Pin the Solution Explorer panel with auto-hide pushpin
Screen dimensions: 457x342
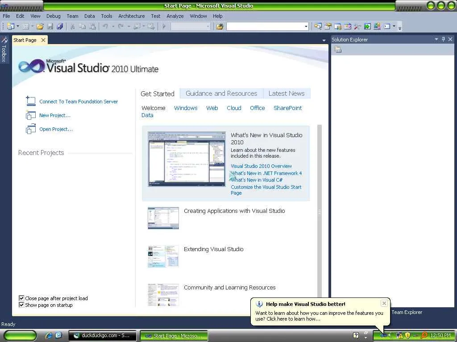443,39
